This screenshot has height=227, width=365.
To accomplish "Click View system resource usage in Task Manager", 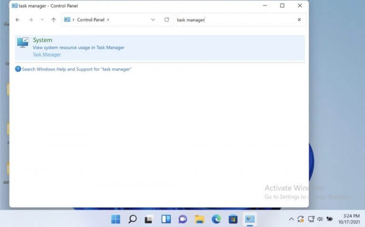I will [79, 47].
